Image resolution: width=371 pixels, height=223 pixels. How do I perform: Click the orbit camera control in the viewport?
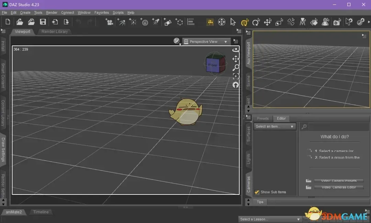coord(236,50)
